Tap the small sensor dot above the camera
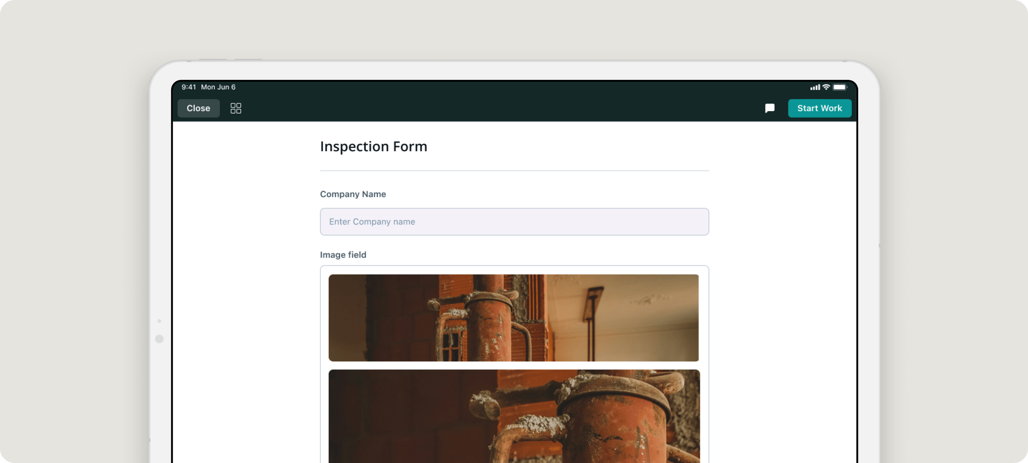 tap(159, 321)
